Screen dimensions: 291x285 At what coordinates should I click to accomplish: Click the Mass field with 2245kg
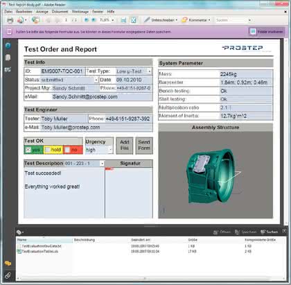pos(246,74)
